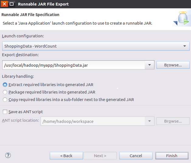This screenshot has width=191, height=163.
Task: Click the Next button
Action: tap(100, 156)
